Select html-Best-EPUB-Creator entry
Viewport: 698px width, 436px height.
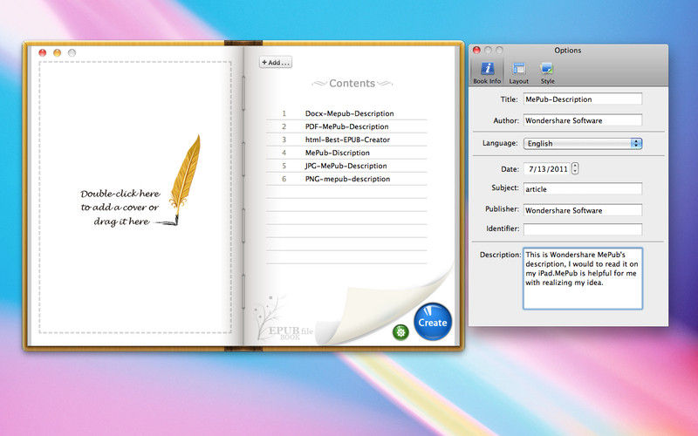click(346, 140)
